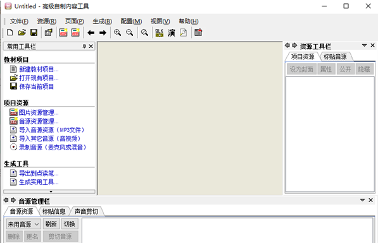Image resolution: width=378 pixels, height=243 pixels.
Task: Click right arrow in 资源工具栏 header
Action: point(294,45)
